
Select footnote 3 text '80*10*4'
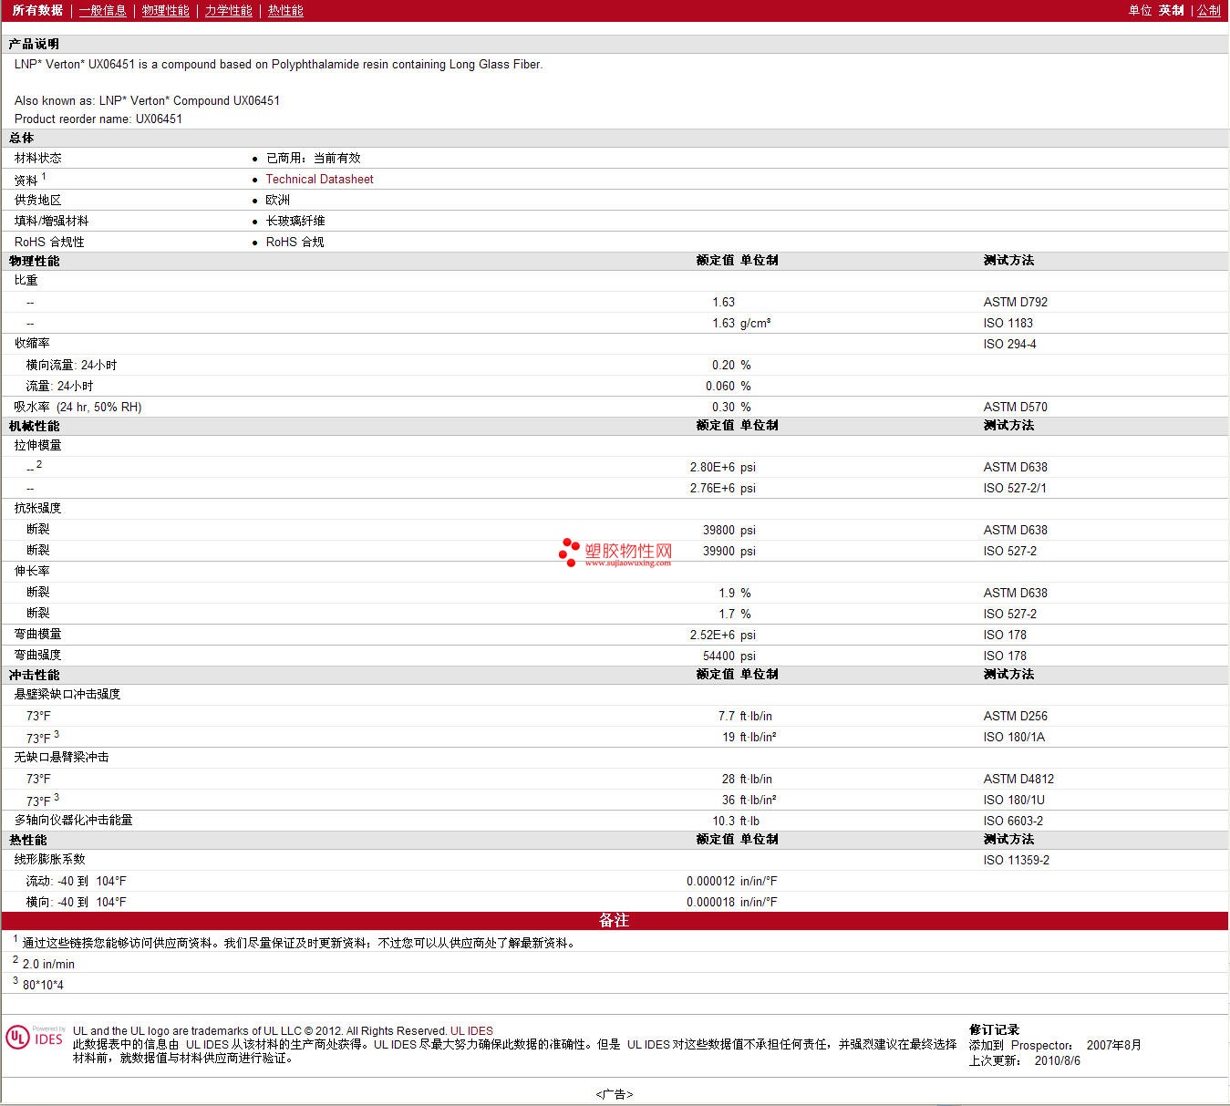[44, 985]
